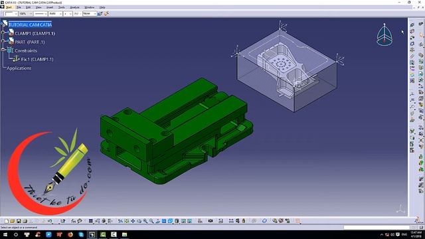Screen dimensions: 425x239
Task: Click the Windows Start button
Action: point(5,234)
